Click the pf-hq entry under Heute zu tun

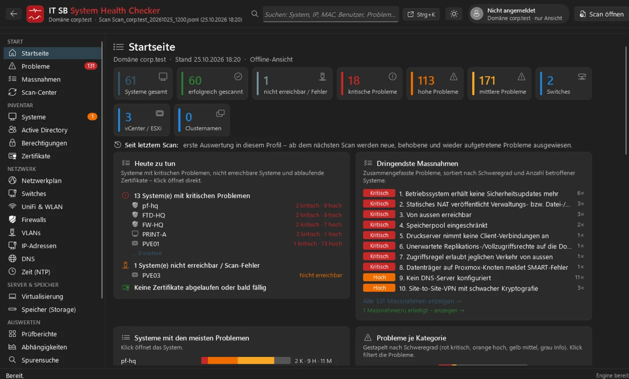click(x=237, y=206)
